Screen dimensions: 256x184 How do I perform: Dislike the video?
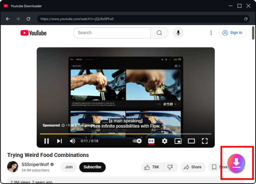click(x=170, y=167)
